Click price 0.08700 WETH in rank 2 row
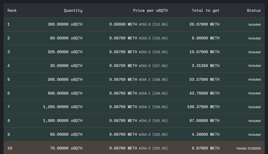The image size is (268, 154). pyautogui.click(x=123, y=38)
